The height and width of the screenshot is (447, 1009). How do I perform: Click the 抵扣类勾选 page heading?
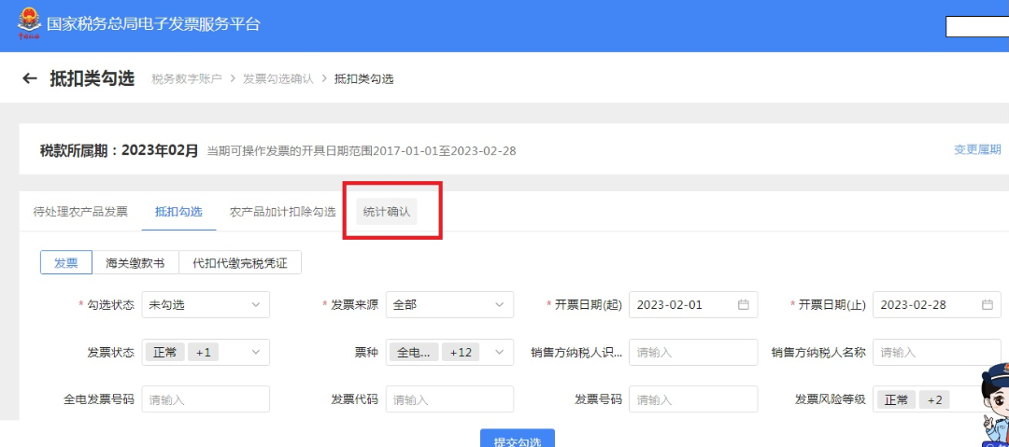[92, 78]
